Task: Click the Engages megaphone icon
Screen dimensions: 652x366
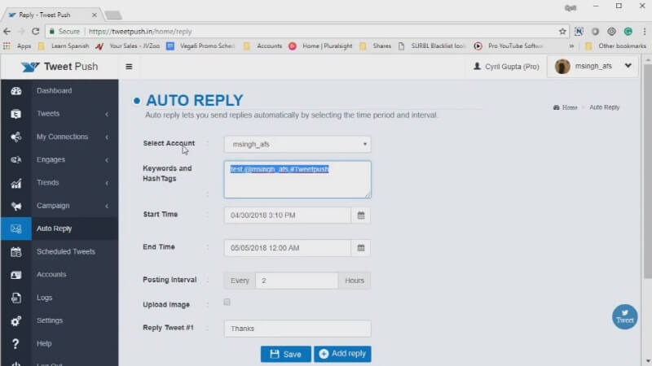Action: point(15,159)
